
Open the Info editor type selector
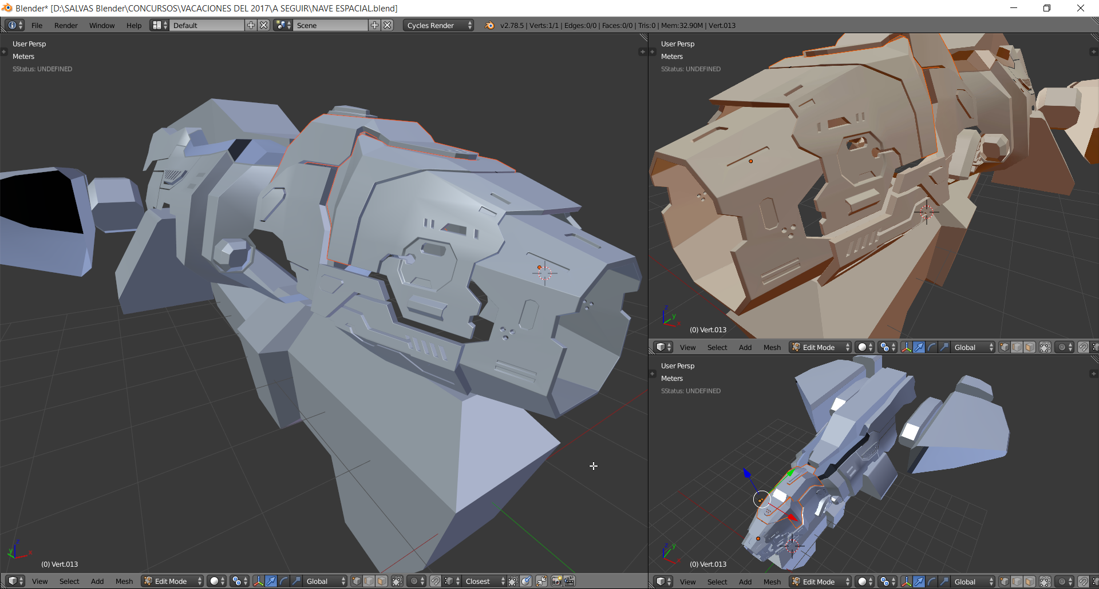15,25
